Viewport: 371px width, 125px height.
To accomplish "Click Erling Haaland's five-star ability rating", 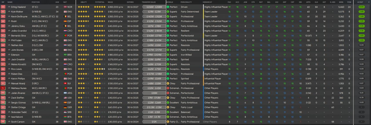I will pos(83,7).
